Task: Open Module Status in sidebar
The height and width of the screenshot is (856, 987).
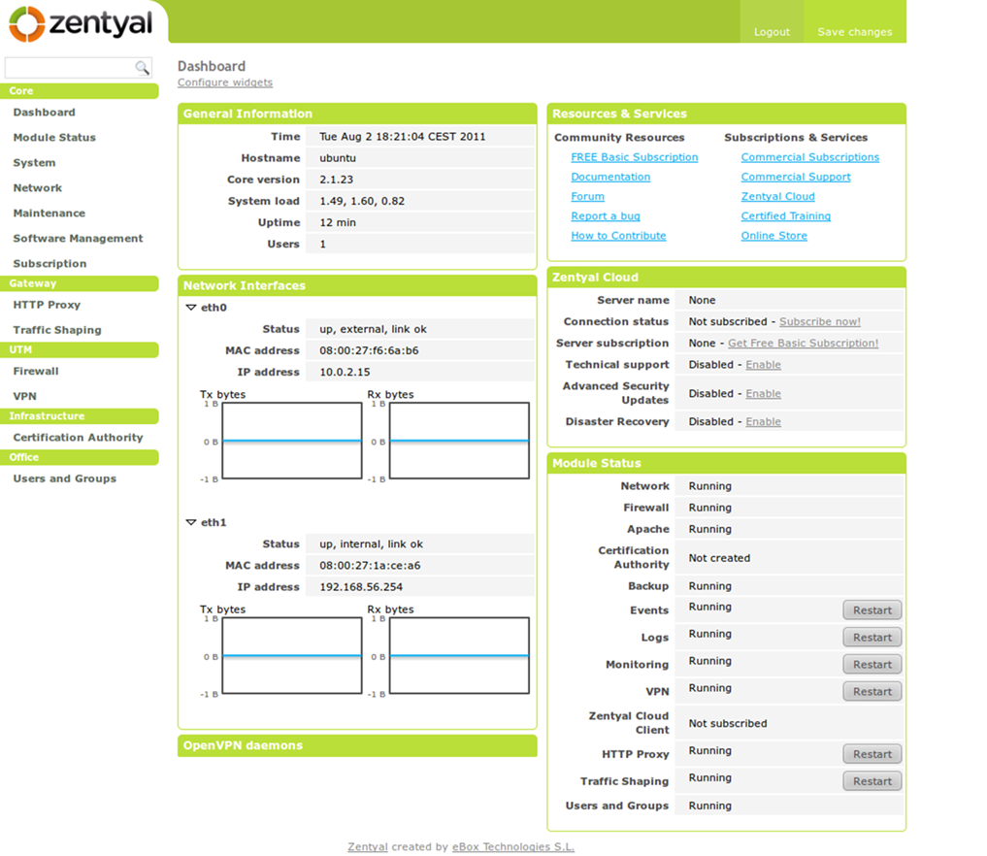Action: click(x=54, y=137)
